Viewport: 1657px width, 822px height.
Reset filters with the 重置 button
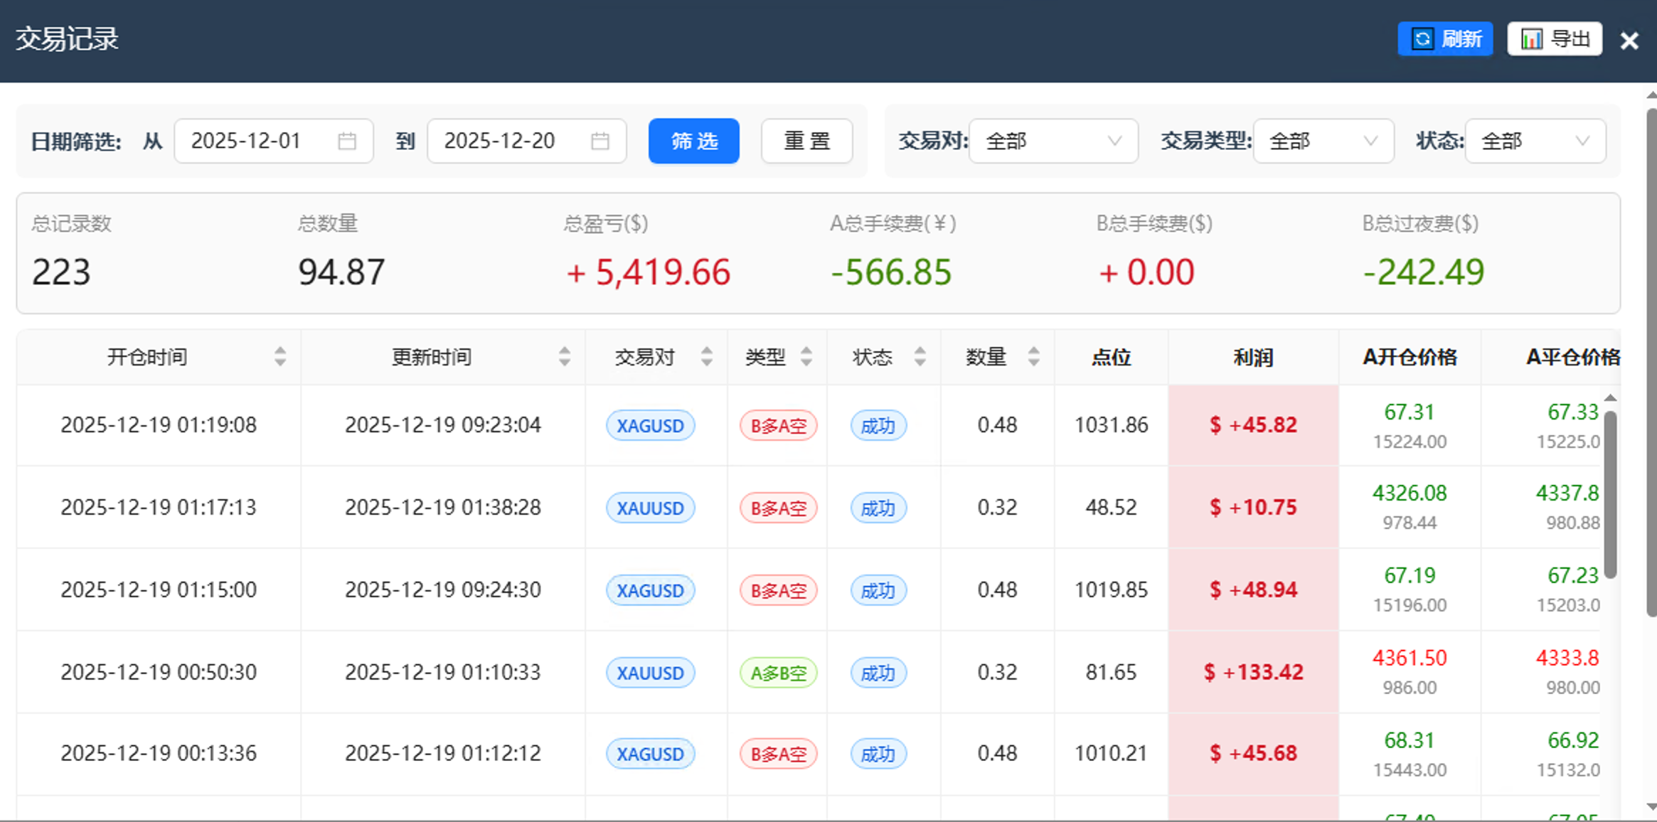click(807, 141)
